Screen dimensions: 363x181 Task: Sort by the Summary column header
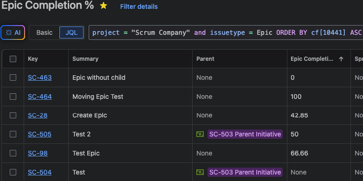85,59
